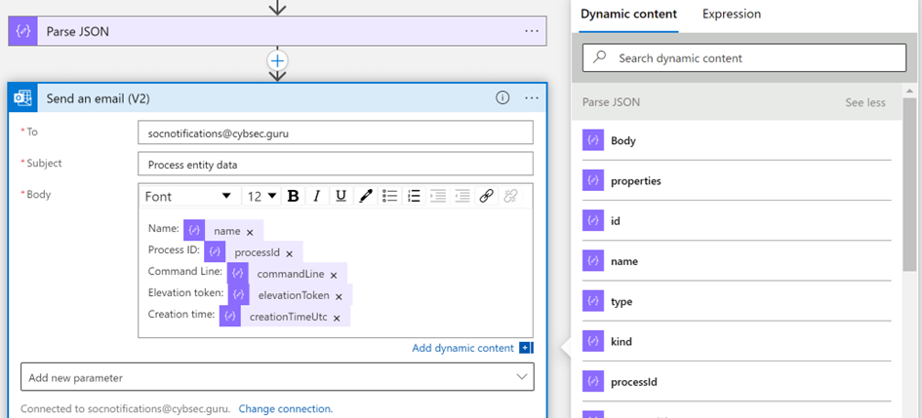This screenshot has height=418, width=922.
Task: Insert processId from the dynamic content list
Action: pyautogui.click(x=737, y=382)
